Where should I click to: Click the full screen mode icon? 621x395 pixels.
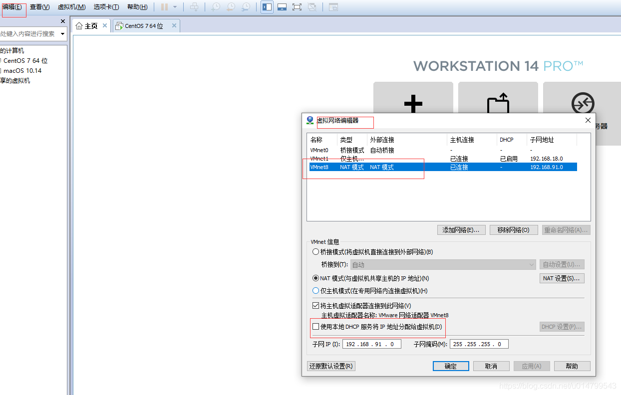[297, 7]
